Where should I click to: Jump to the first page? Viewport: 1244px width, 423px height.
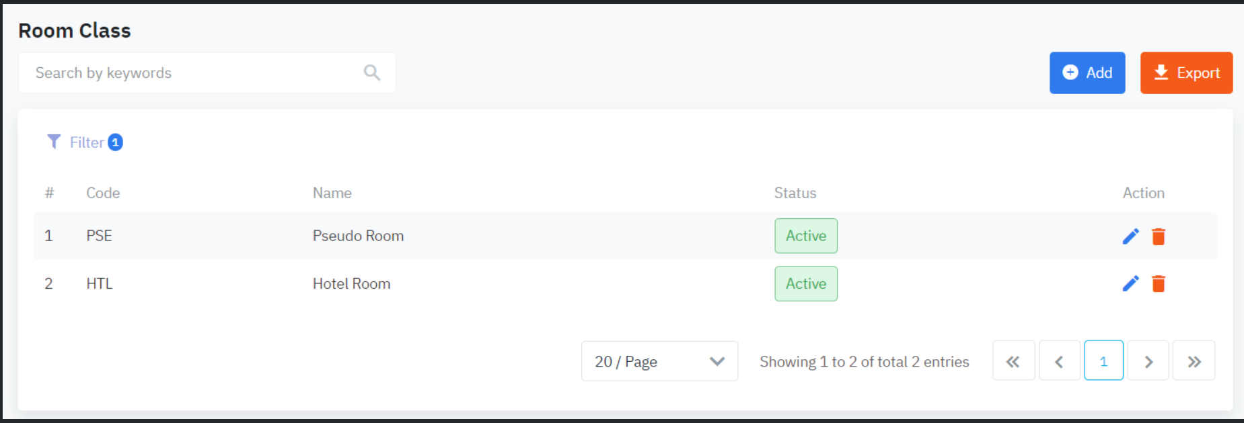point(1013,361)
